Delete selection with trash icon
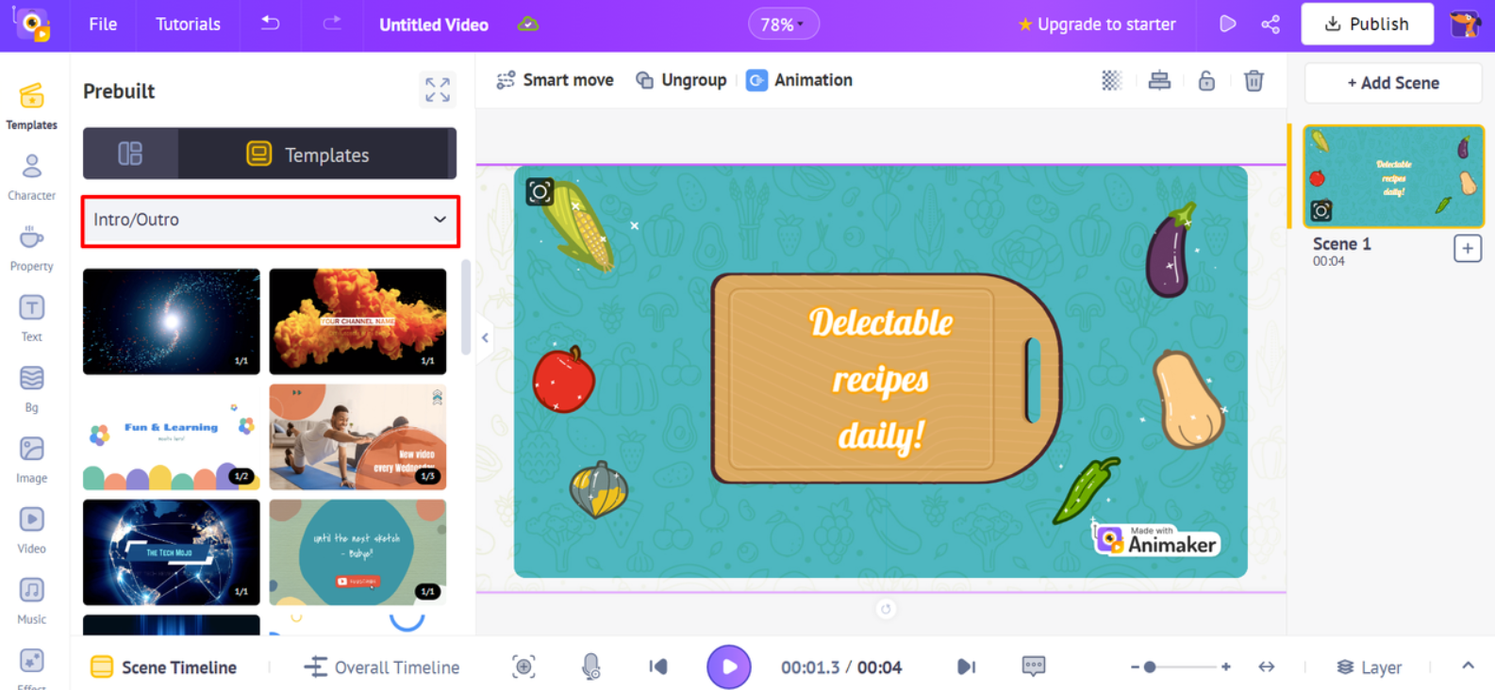1495x690 pixels. coord(1254,81)
